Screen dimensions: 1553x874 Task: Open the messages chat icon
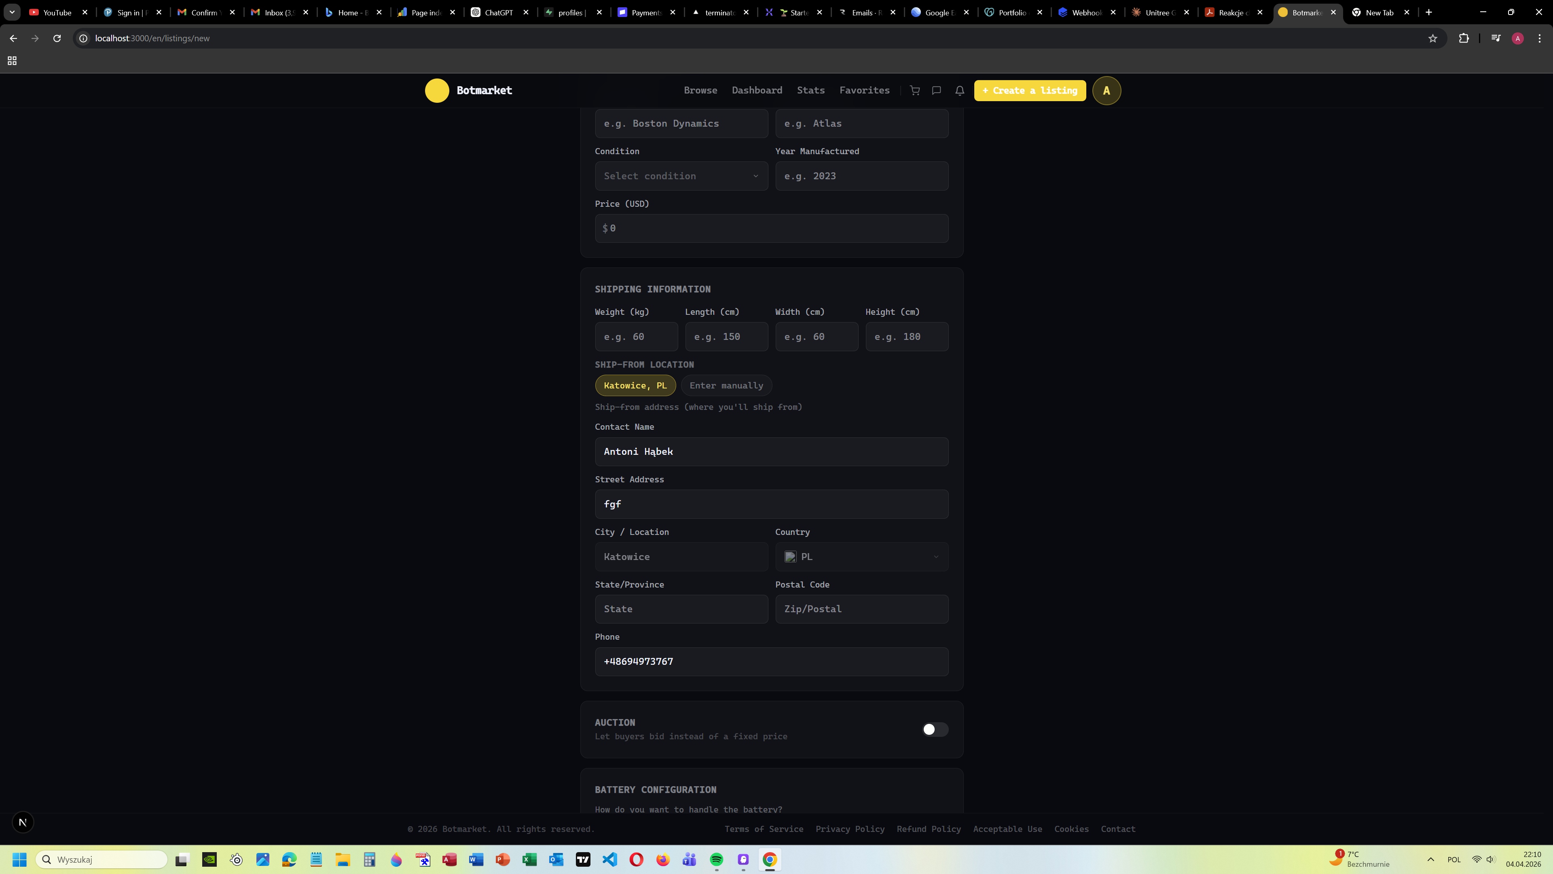coord(936,91)
